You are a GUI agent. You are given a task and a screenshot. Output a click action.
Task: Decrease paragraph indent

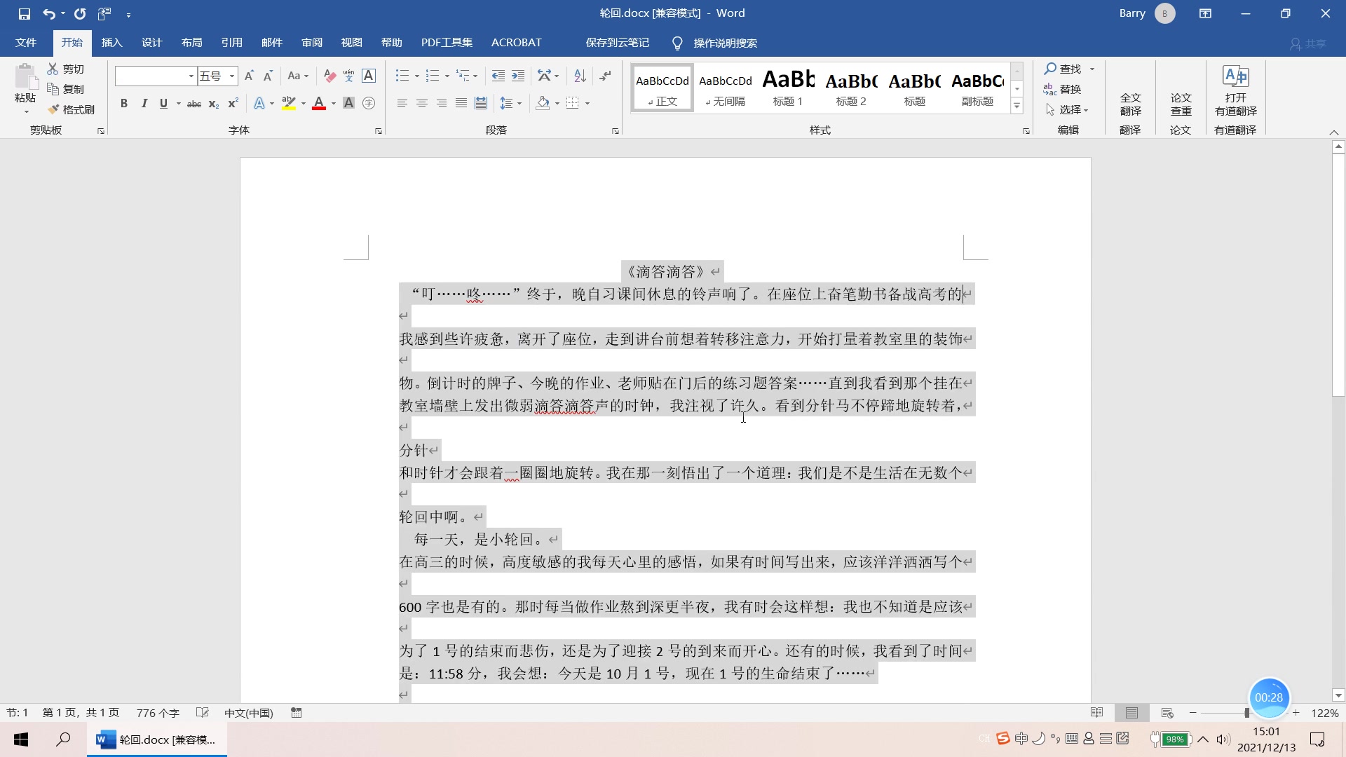pyautogui.click(x=498, y=76)
